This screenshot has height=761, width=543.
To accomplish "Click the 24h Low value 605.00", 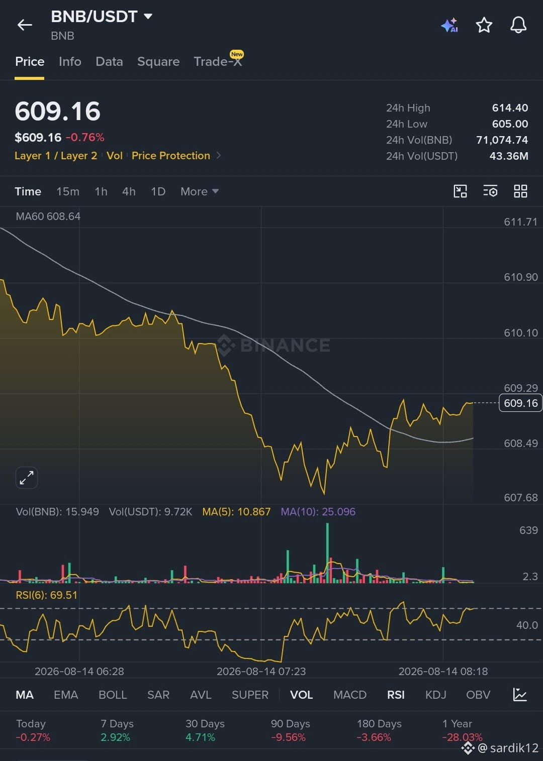I will pos(510,124).
